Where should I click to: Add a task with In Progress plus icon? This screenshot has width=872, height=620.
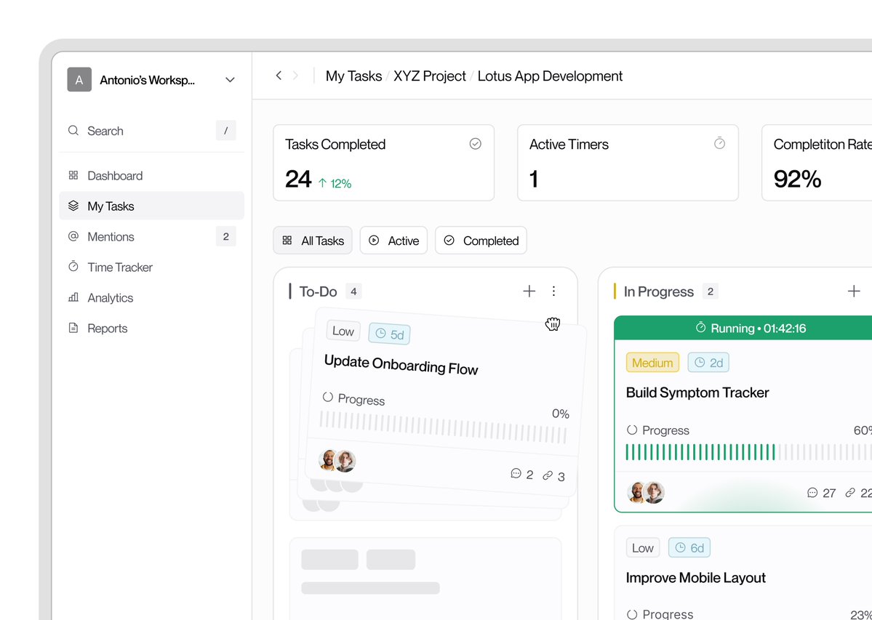coord(854,291)
